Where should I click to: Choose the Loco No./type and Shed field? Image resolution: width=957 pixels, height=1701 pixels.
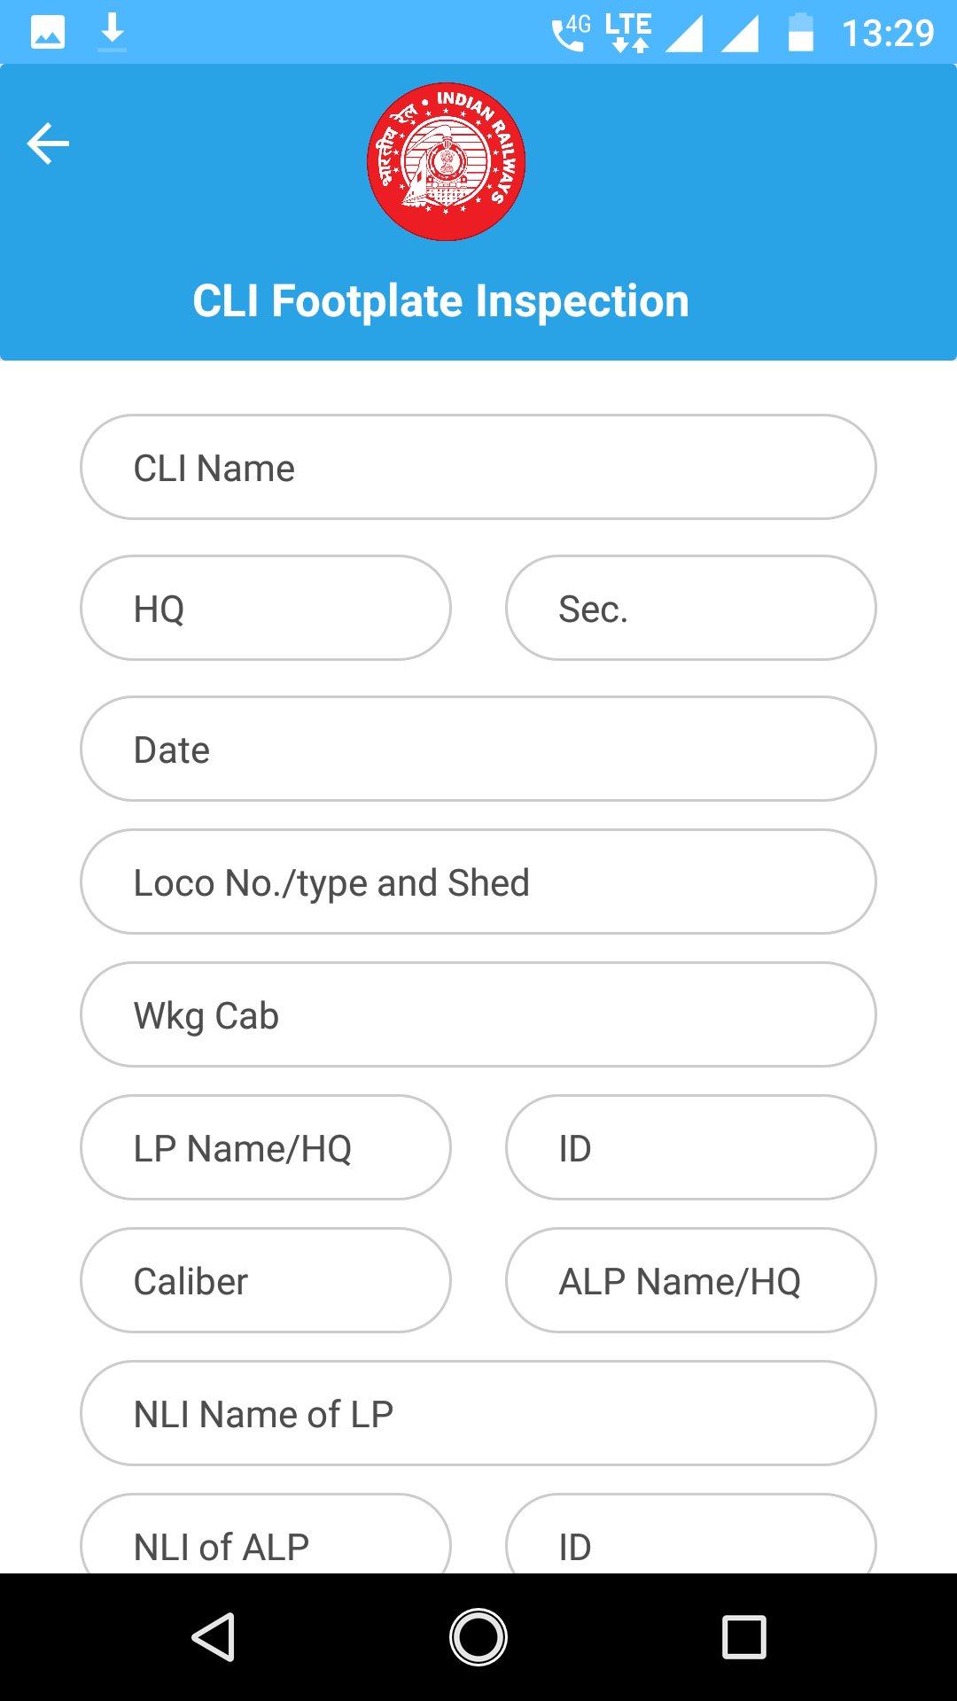click(478, 882)
